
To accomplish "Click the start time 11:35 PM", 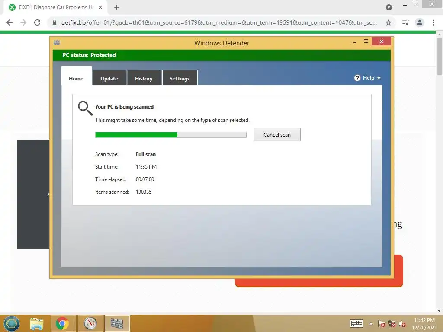I will pyautogui.click(x=146, y=167).
